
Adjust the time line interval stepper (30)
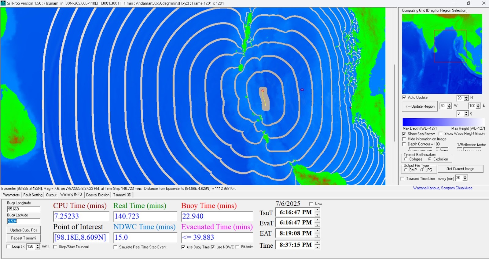tap(465, 178)
